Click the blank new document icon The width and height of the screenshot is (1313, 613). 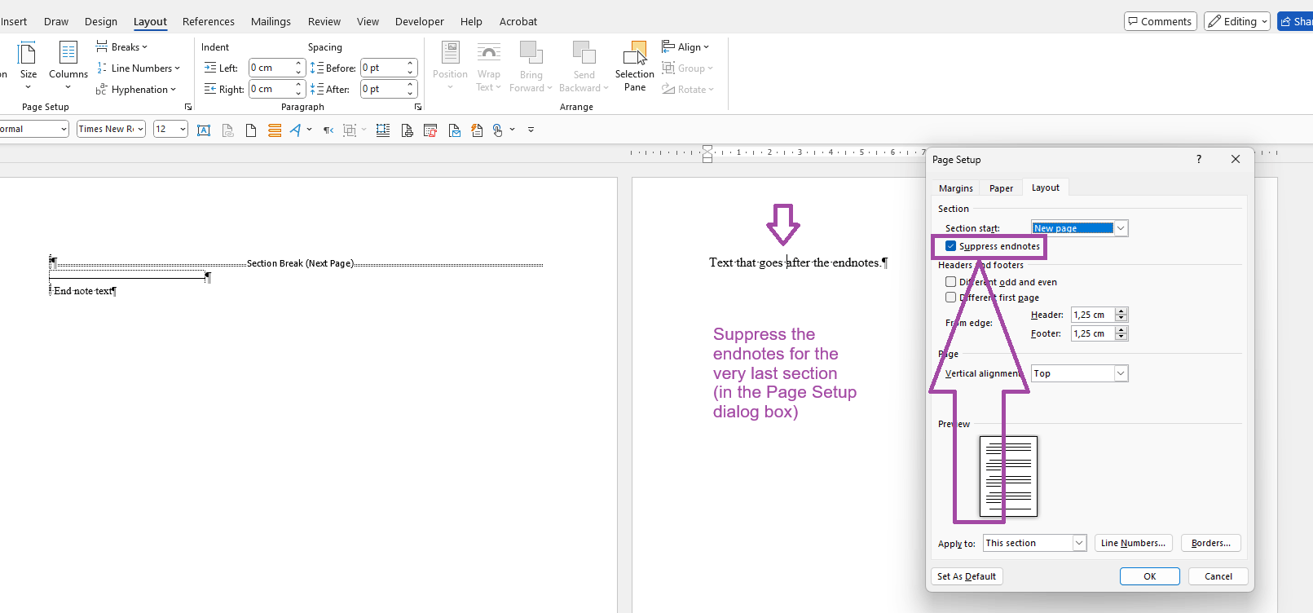click(x=251, y=130)
